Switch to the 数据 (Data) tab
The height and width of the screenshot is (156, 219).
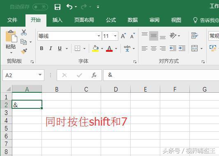pyautogui.click(x=133, y=20)
